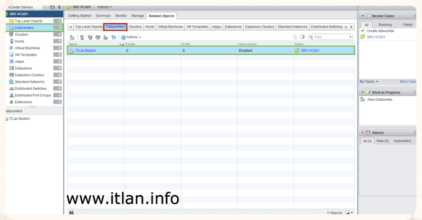
Task: Show the Running tasks tab
Action: (x=385, y=24)
